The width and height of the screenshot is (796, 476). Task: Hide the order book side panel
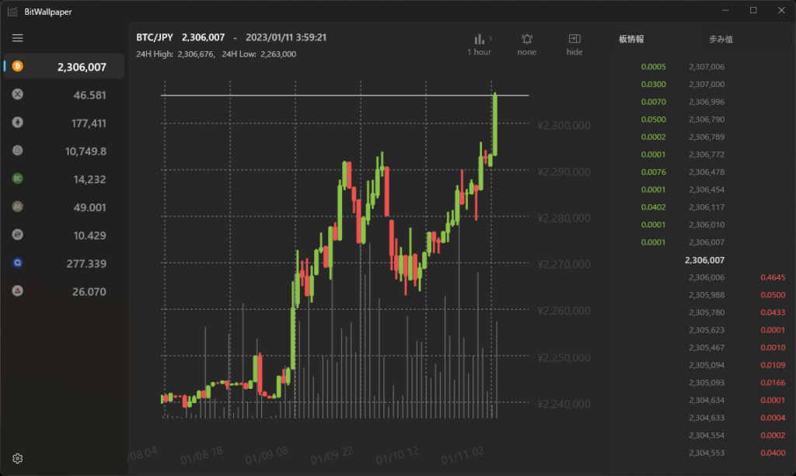coord(574,44)
